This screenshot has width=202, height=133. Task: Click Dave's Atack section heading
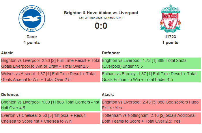point(8,53)
